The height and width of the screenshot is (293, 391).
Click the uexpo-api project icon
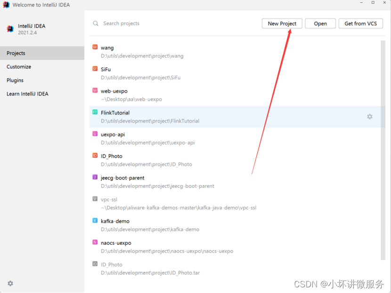click(95, 134)
